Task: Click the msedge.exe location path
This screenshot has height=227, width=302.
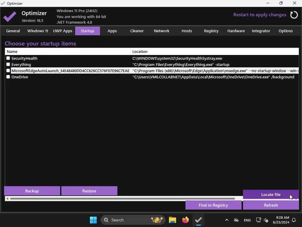Action: (x=215, y=71)
